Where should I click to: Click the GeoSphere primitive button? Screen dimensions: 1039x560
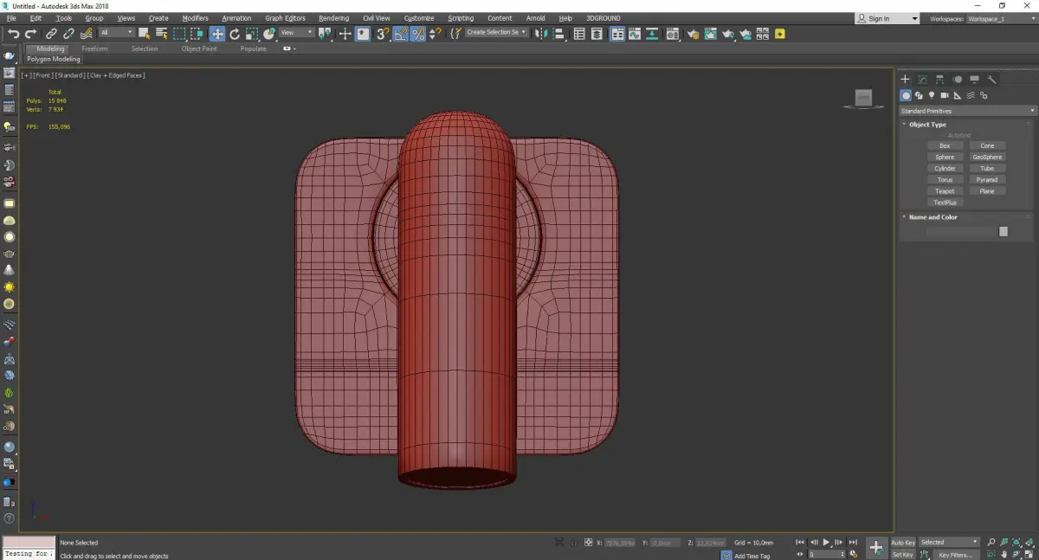[x=987, y=158]
